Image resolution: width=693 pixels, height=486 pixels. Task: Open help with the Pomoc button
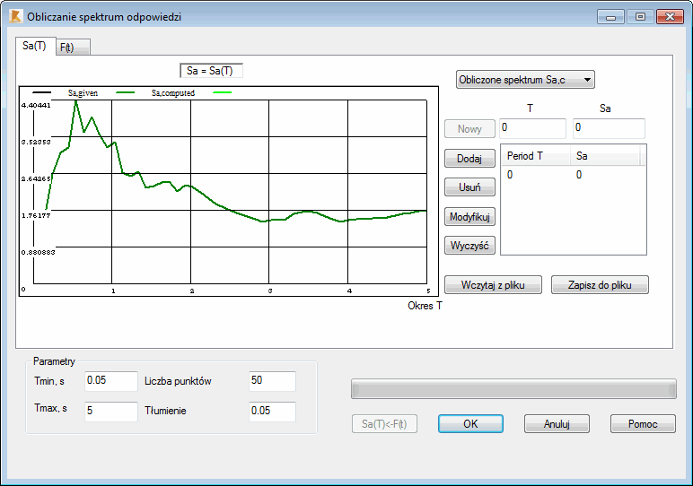(x=643, y=424)
